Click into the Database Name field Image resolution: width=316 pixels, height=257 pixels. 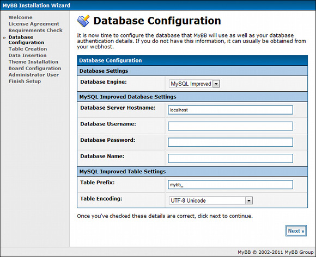pyautogui.click(x=230, y=158)
